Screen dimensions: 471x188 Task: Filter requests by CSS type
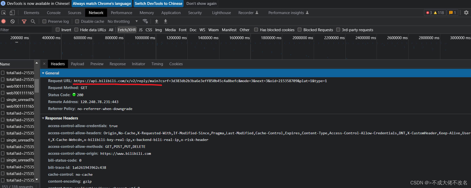click(149, 30)
